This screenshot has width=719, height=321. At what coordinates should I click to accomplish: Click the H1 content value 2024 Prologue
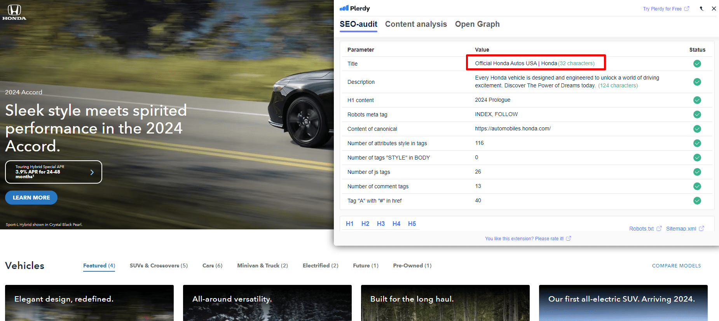tap(492, 100)
